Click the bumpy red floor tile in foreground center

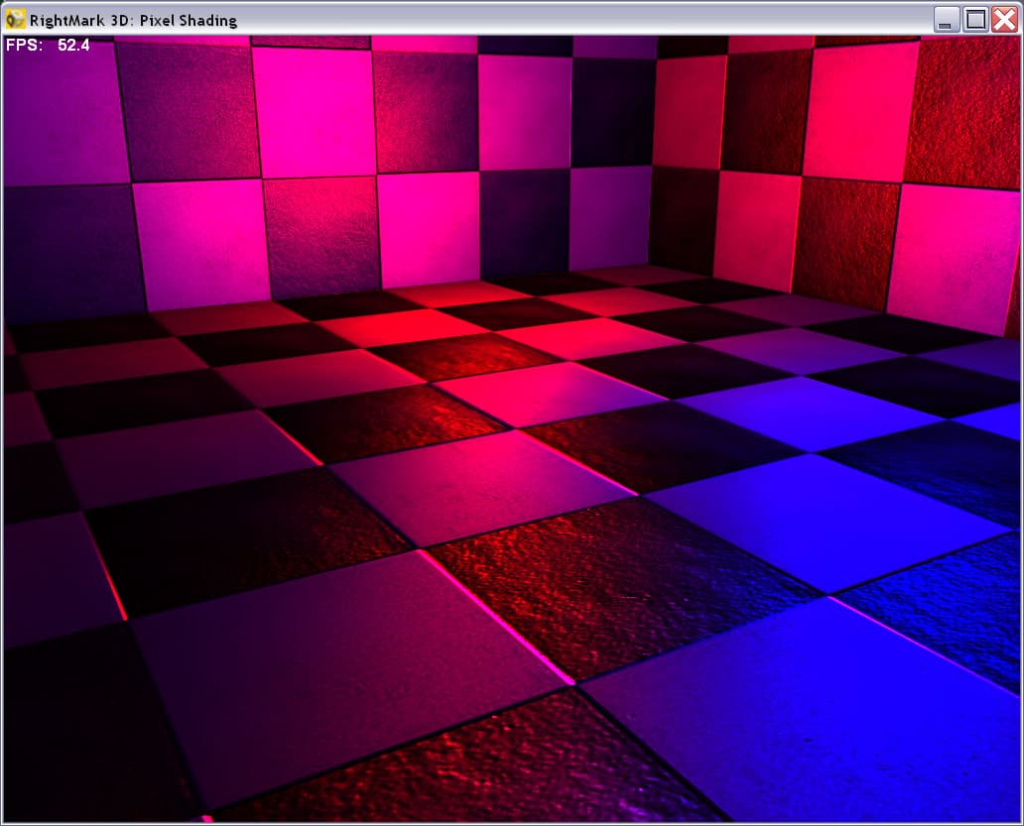pyautogui.click(x=620, y=587)
